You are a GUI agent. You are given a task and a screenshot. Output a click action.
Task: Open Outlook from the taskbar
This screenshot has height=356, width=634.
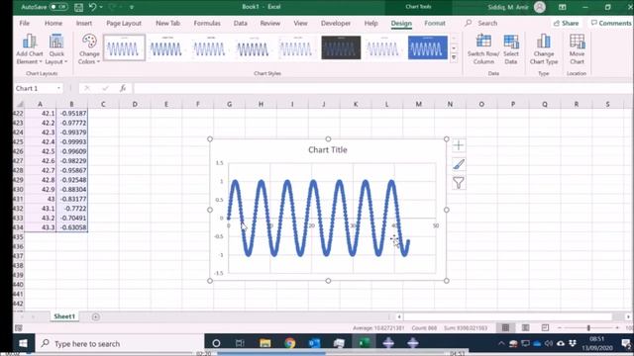315,343
